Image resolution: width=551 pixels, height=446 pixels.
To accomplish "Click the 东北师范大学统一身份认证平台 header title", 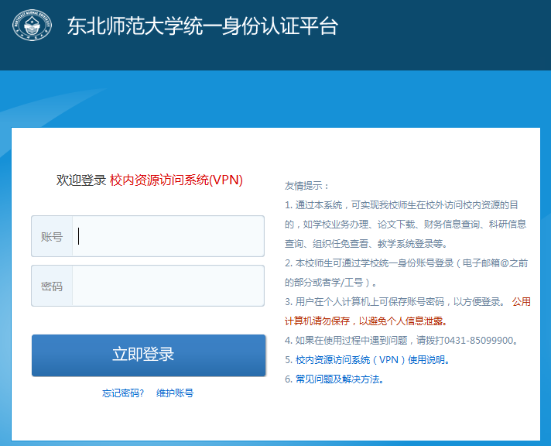I will pos(203,26).
